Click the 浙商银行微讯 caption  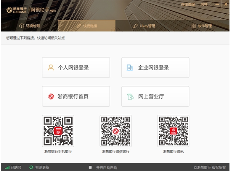173,152
